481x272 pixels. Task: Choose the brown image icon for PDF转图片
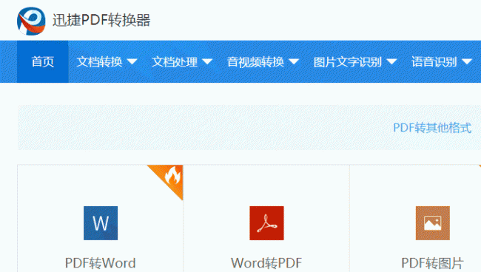pyautogui.click(x=433, y=223)
